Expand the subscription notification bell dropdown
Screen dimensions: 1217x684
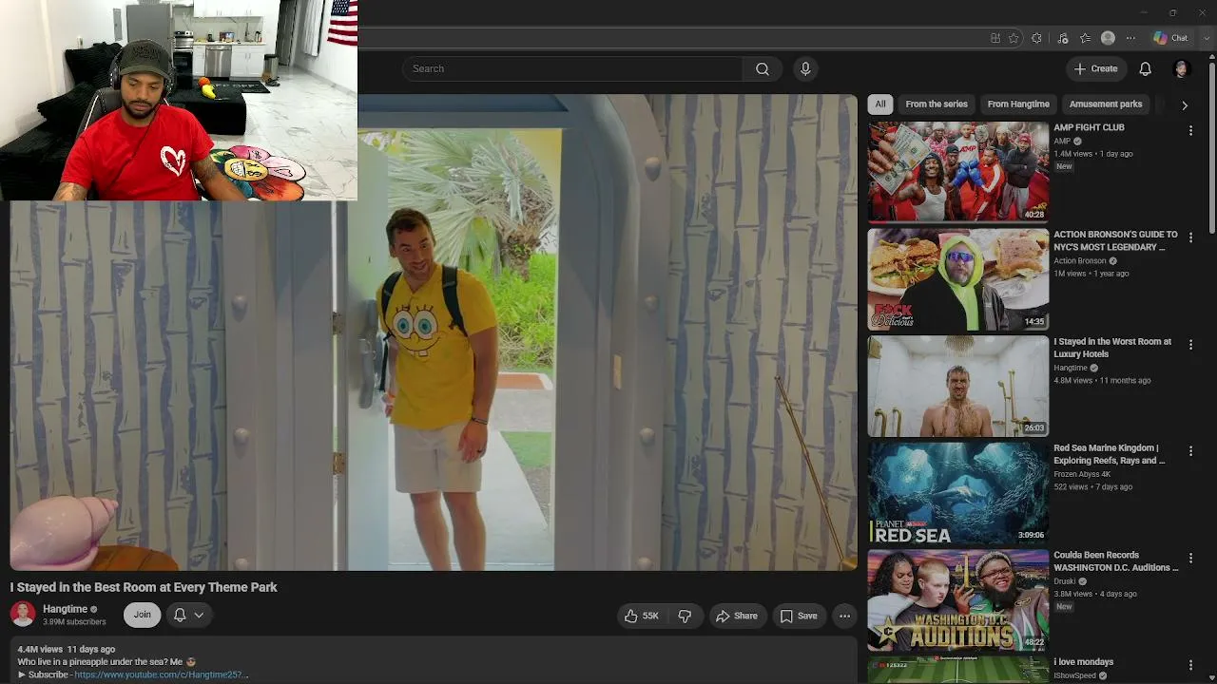[189, 616]
